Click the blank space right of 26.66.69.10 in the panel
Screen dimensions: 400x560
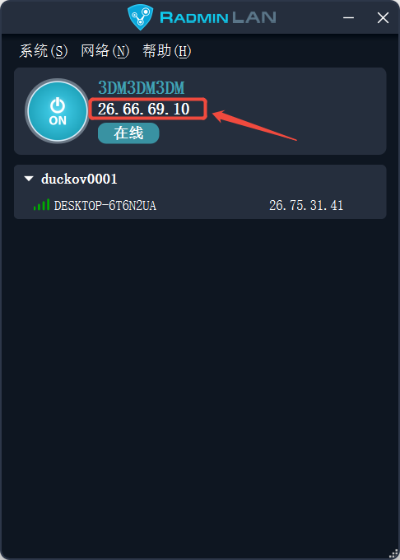pyautogui.click(x=296, y=109)
